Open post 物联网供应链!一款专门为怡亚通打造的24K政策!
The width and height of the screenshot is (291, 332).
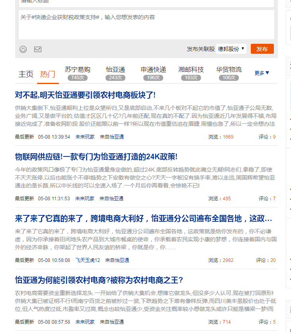pos(96,157)
